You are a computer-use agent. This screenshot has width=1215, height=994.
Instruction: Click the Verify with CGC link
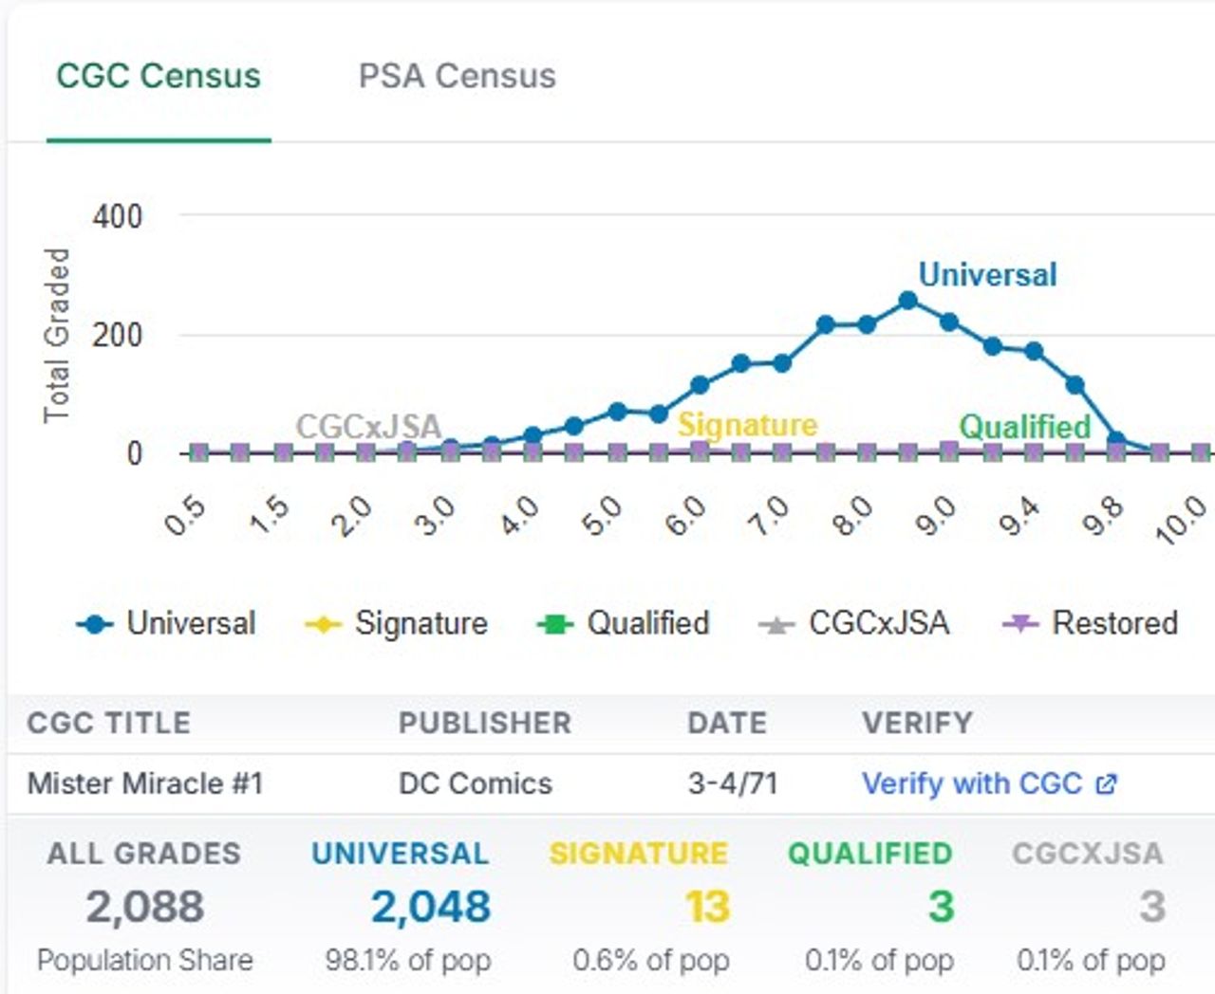click(x=971, y=783)
